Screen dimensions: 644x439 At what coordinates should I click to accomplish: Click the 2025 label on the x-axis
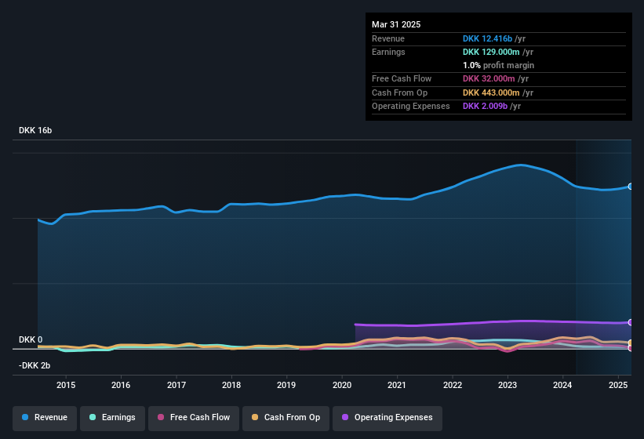click(x=618, y=385)
